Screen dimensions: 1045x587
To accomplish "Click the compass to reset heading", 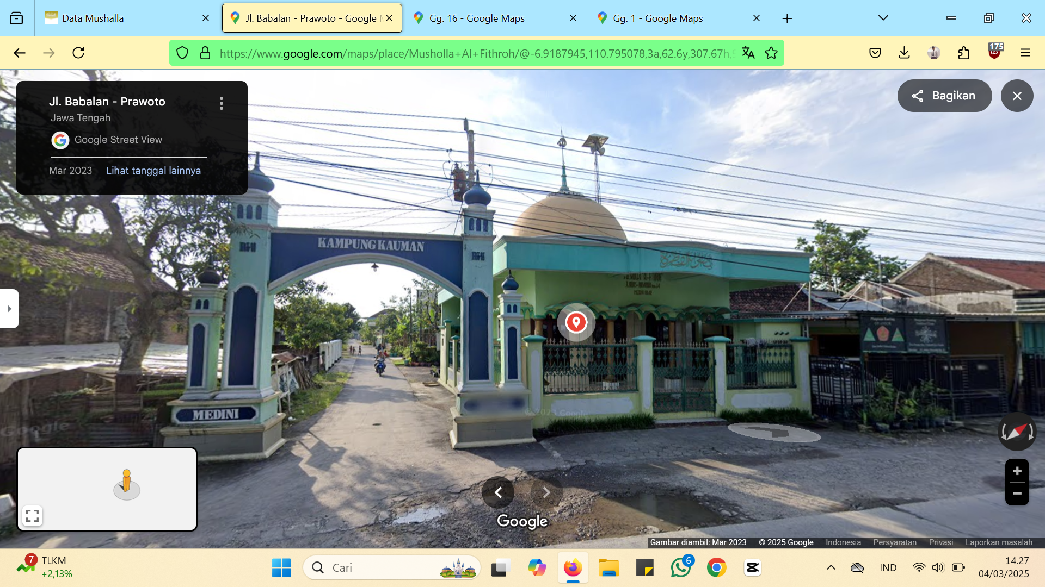I will 1017,432.
